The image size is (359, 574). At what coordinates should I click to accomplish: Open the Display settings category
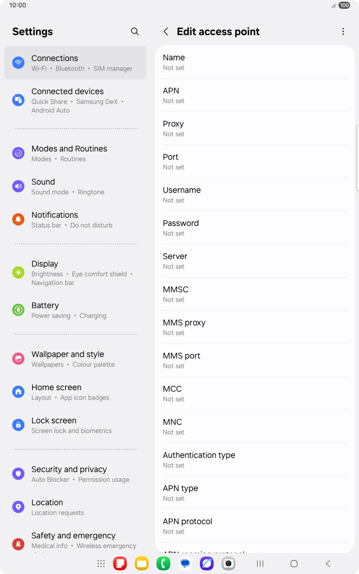point(75,273)
